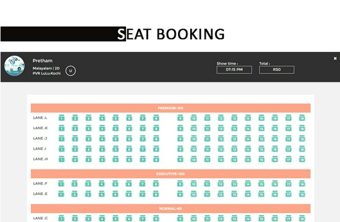Pick seat 5 in Lane J

[115, 139]
